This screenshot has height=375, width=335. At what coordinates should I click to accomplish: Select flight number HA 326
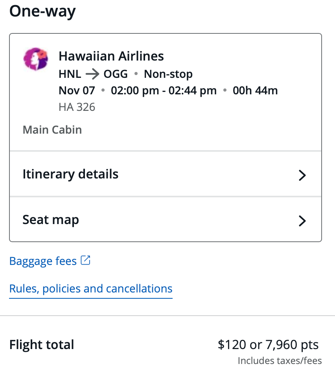pyautogui.click(x=77, y=107)
